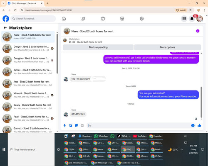
Task: Send a voice clip with microphone icon
Action: pos(64,125)
